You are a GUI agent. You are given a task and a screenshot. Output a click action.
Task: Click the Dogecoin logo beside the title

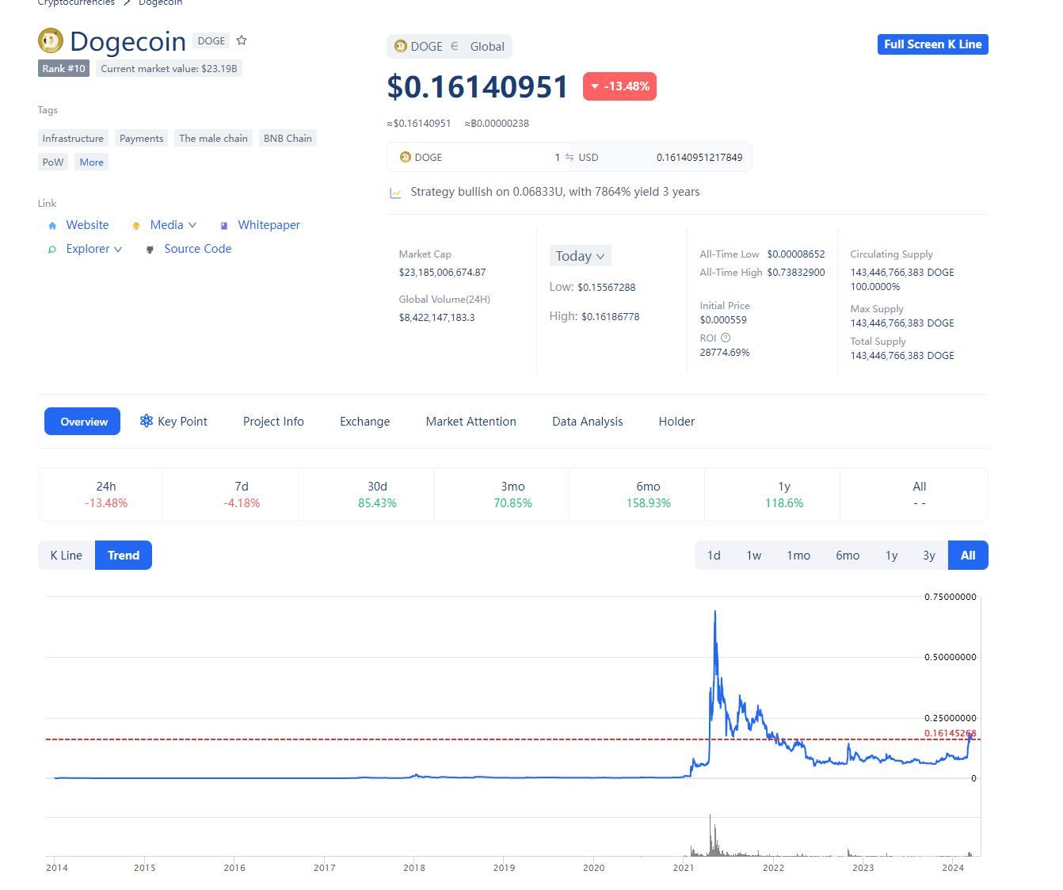click(x=50, y=40)
